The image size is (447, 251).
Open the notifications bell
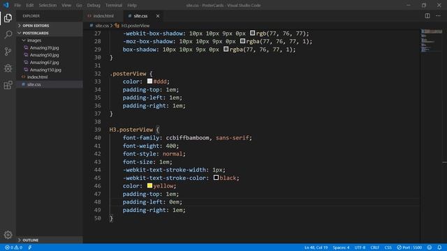pos(439,248)
